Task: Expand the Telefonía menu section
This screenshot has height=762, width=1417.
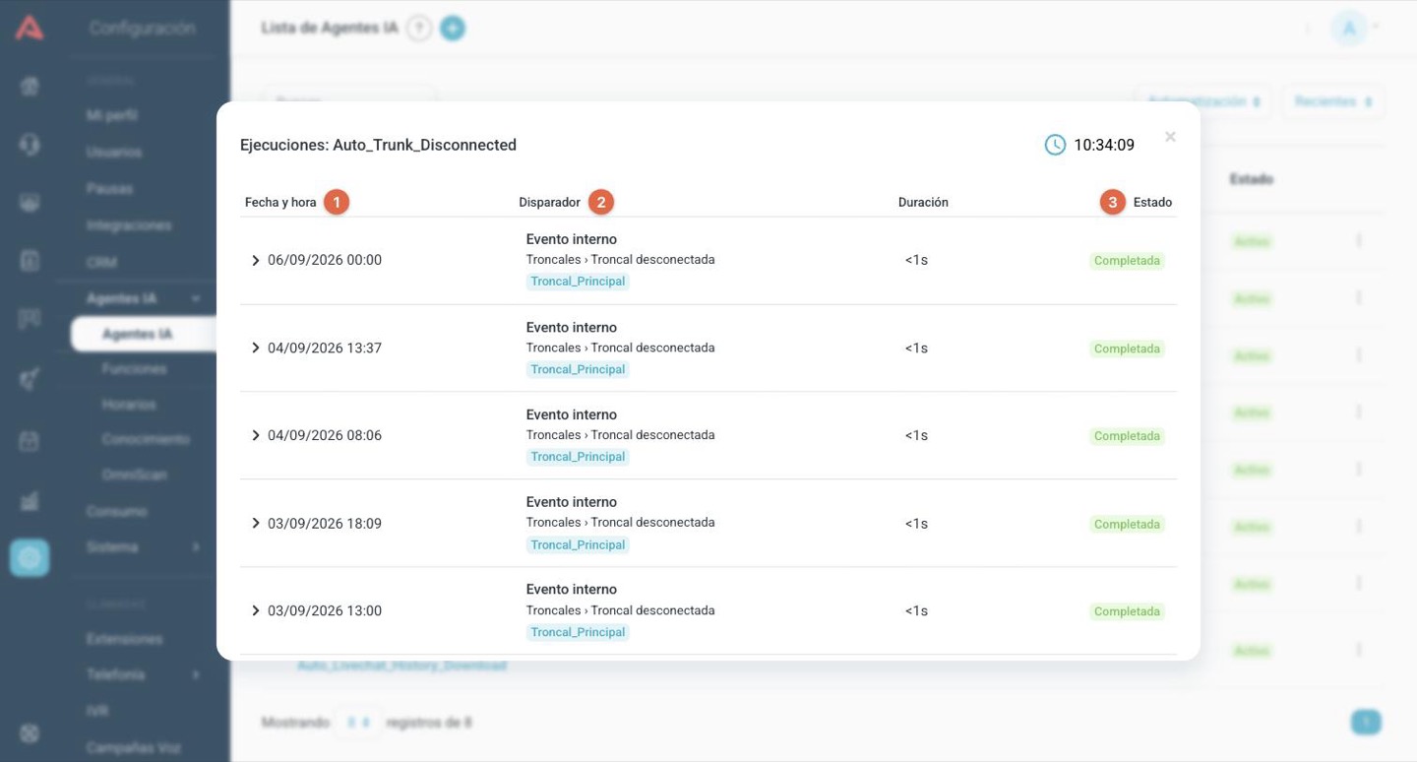Action: point(144,675)
